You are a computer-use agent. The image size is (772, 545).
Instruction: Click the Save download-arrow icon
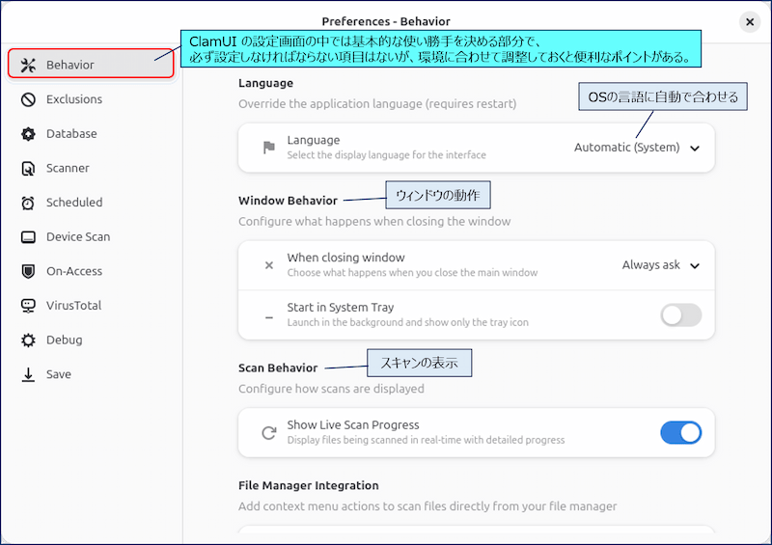click(x=28, y=374)
